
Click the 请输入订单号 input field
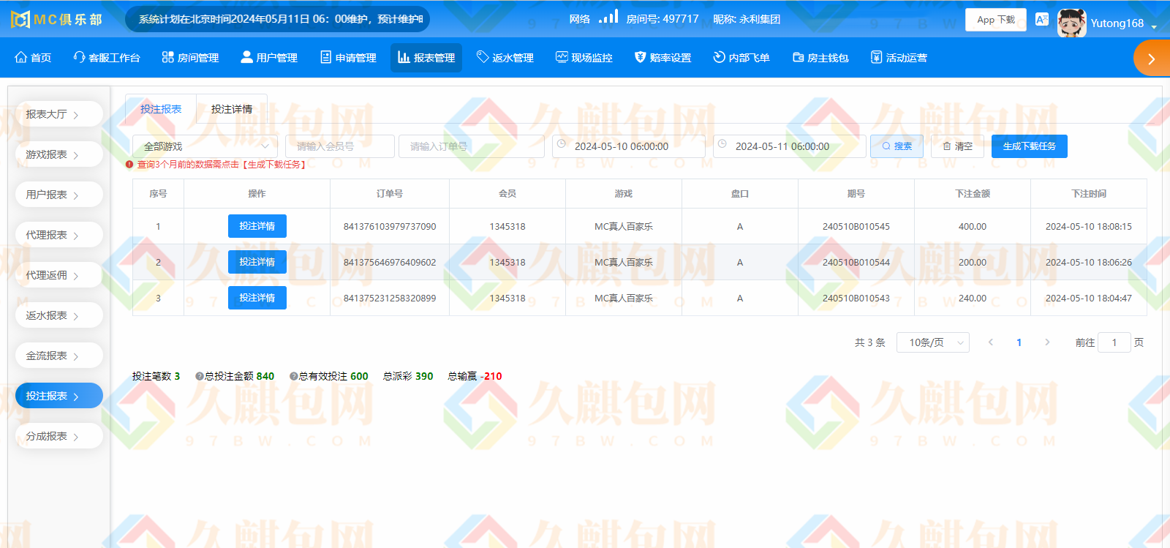[x=472, y=146]
